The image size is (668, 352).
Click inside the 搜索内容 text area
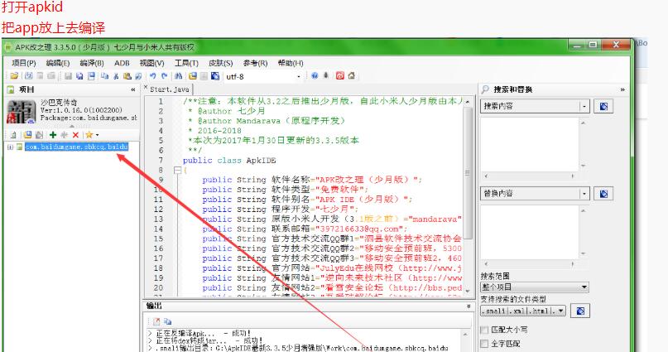coord(534,145)
